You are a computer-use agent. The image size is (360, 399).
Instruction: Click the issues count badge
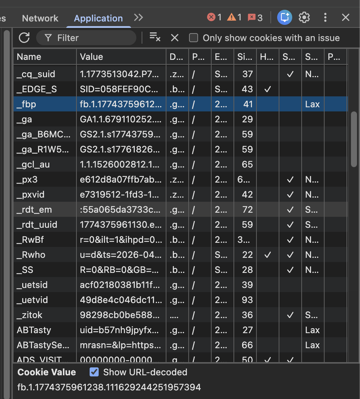[255, 17]
